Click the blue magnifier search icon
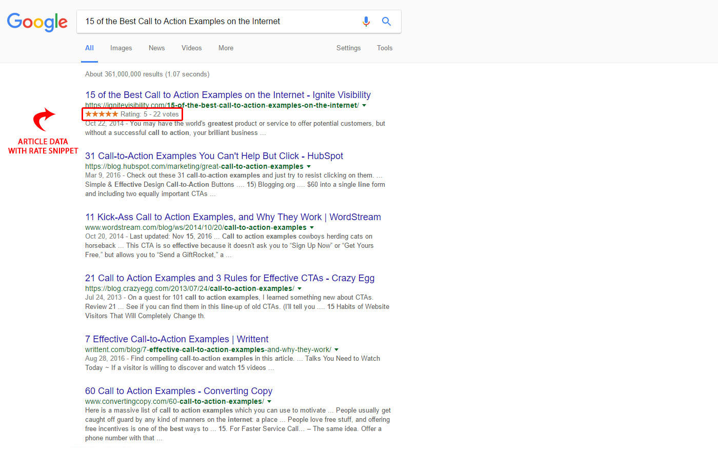The width and height of the screenshot is (718, 449). pyautogui.click(x=386, y=22)
